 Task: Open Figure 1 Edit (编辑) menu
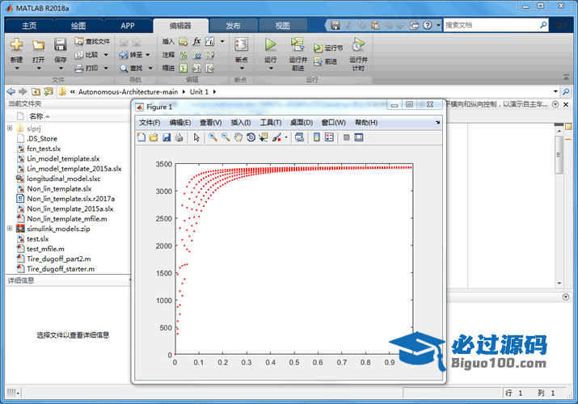pos(180,123)
